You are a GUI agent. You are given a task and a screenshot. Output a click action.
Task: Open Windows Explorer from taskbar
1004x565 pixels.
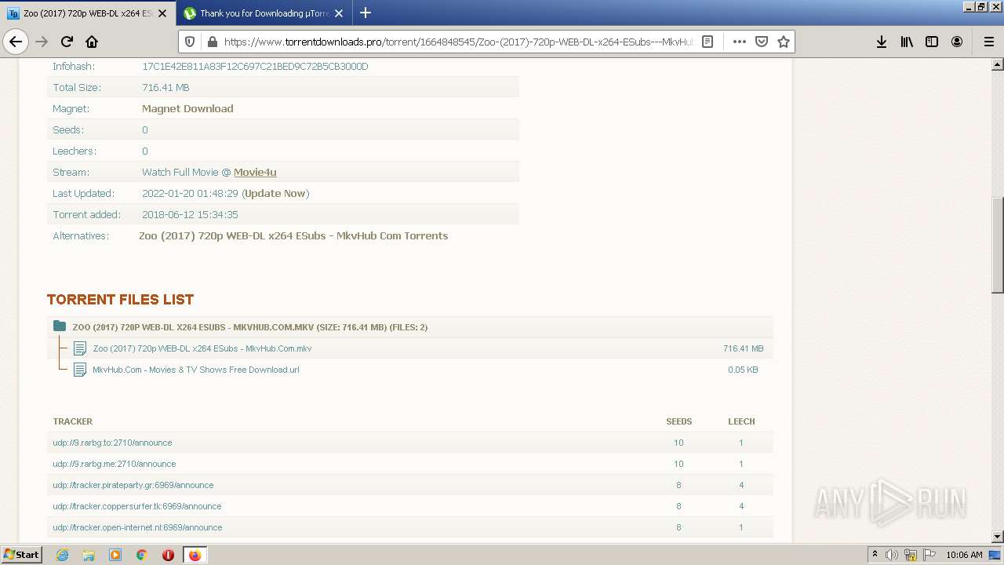pos(89,555)
